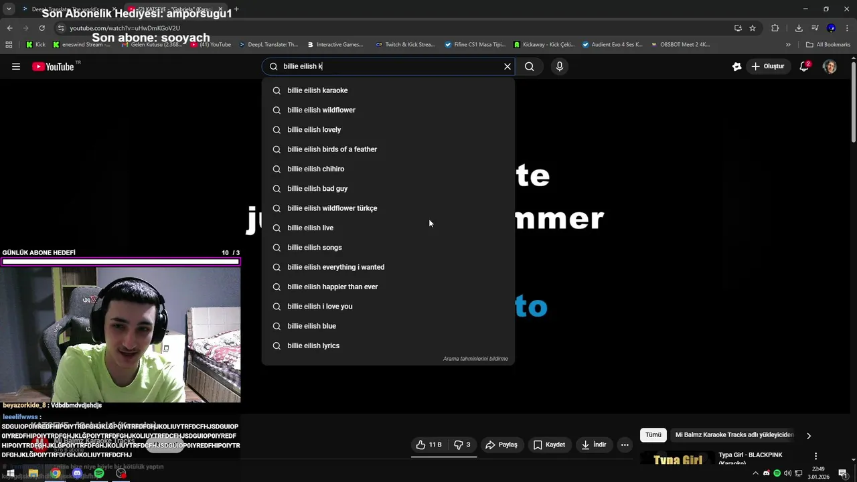Open the Windows Start menu
Screen dimensions: 857x482
pyautogui.click(x=10, y=473)
